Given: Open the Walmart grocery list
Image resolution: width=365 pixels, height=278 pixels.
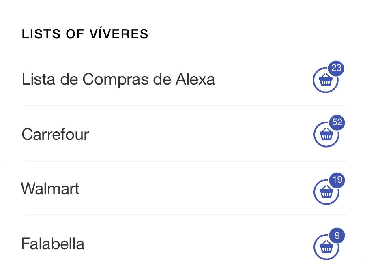Looking at the screenshot, I should pyautogui.click(x=50, y=189).
